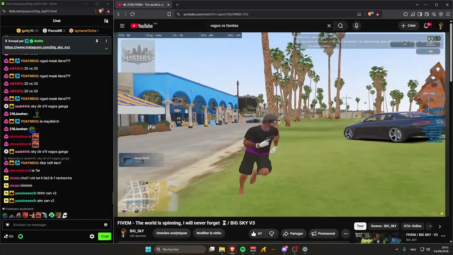Select the 'GTA: Online' chip
The width and height of the screenshot is (453, 255).
click(413, 226)
